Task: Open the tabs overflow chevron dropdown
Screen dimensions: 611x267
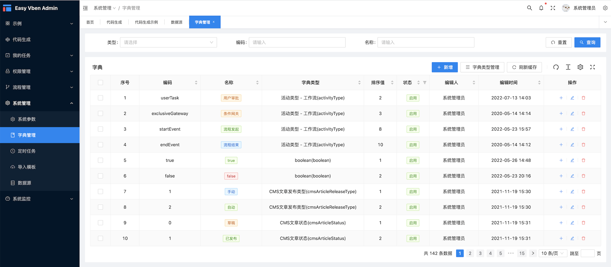Action: [605, 22]
